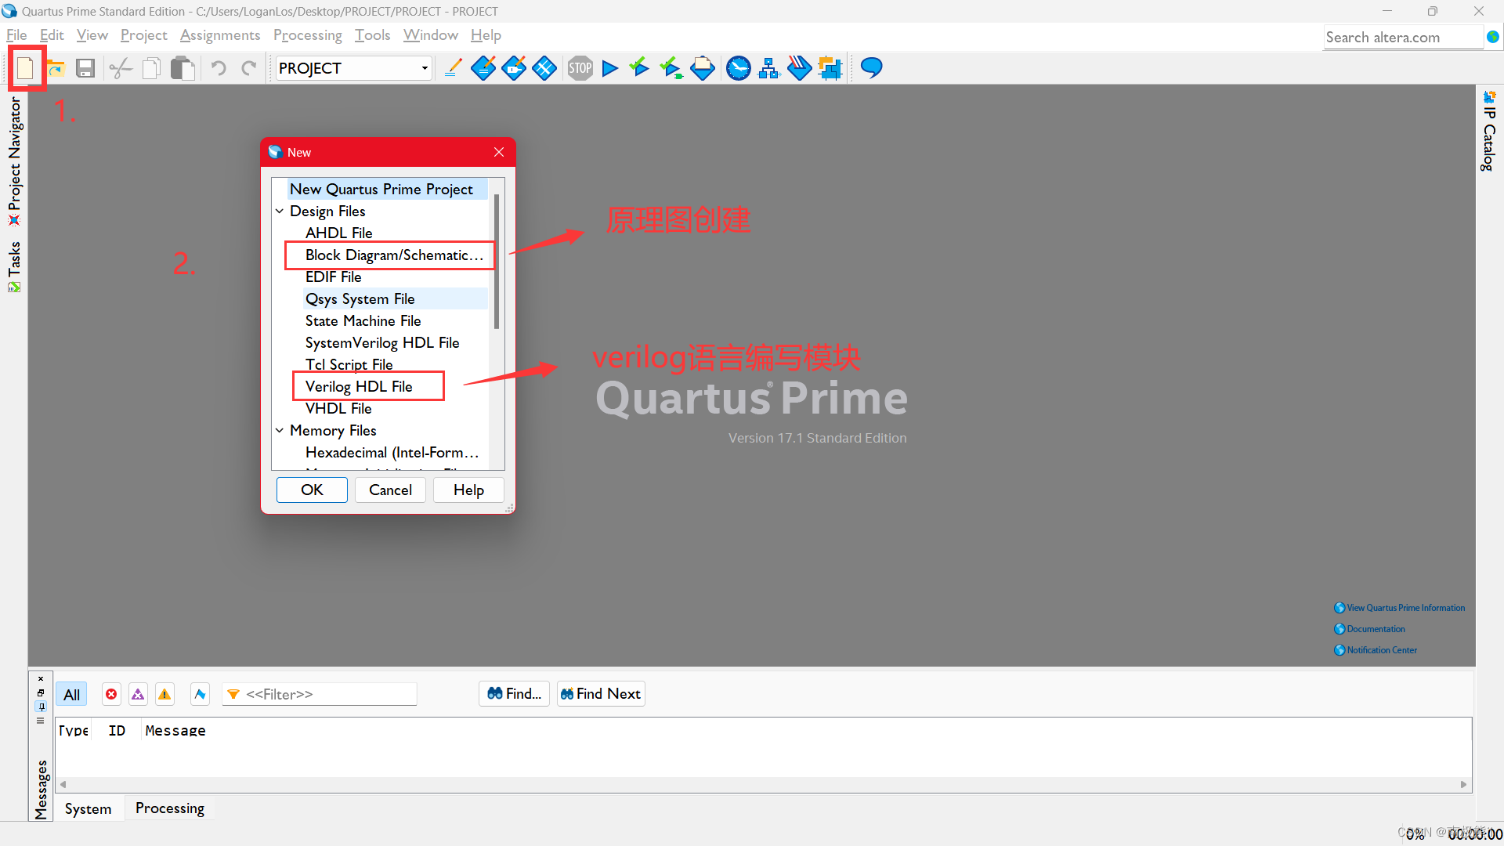Click the New dialog list scrollbar
This screenshot has width=1504, height=846.
tap(497, 262)
